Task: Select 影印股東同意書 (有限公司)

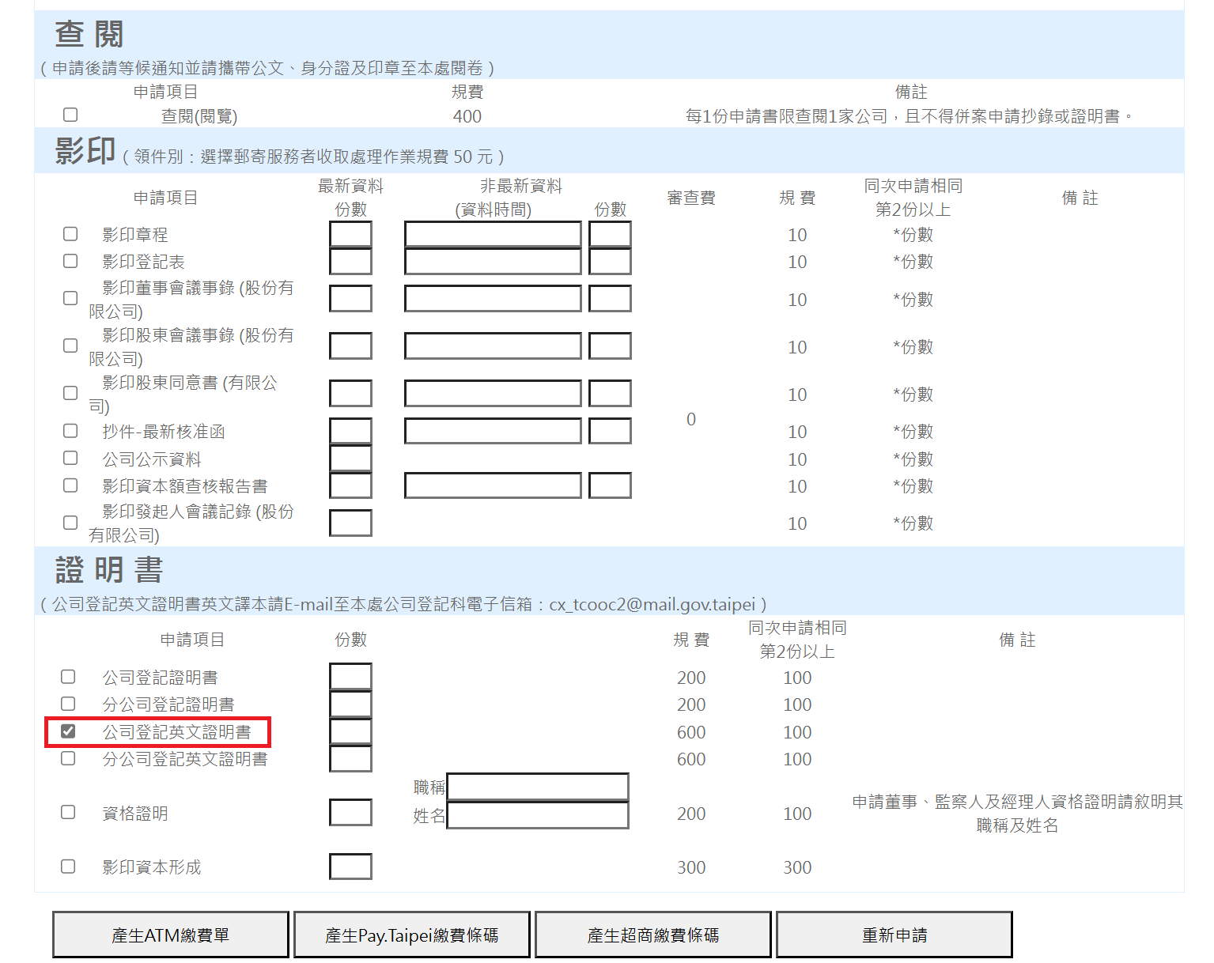Action: tap(70, 393)
